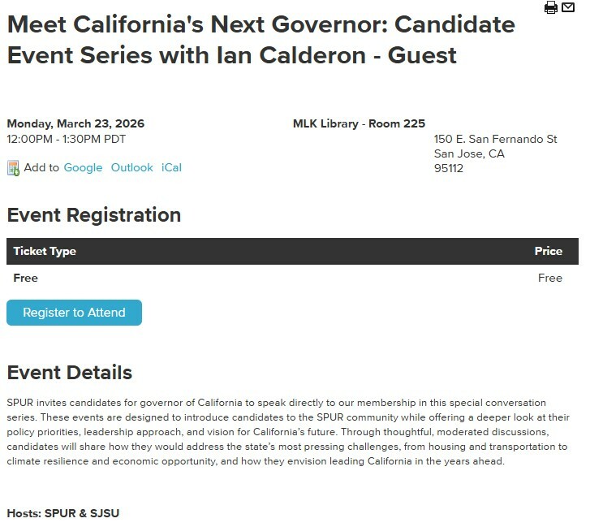Click the 12:00PM - 1:30PM PDT time
Viewport: 590px width, 527px height.
[67, 139]
